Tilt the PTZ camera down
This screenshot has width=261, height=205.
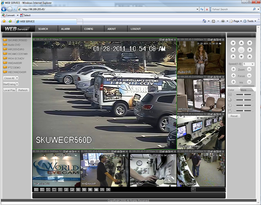click(x=241, y=57)
